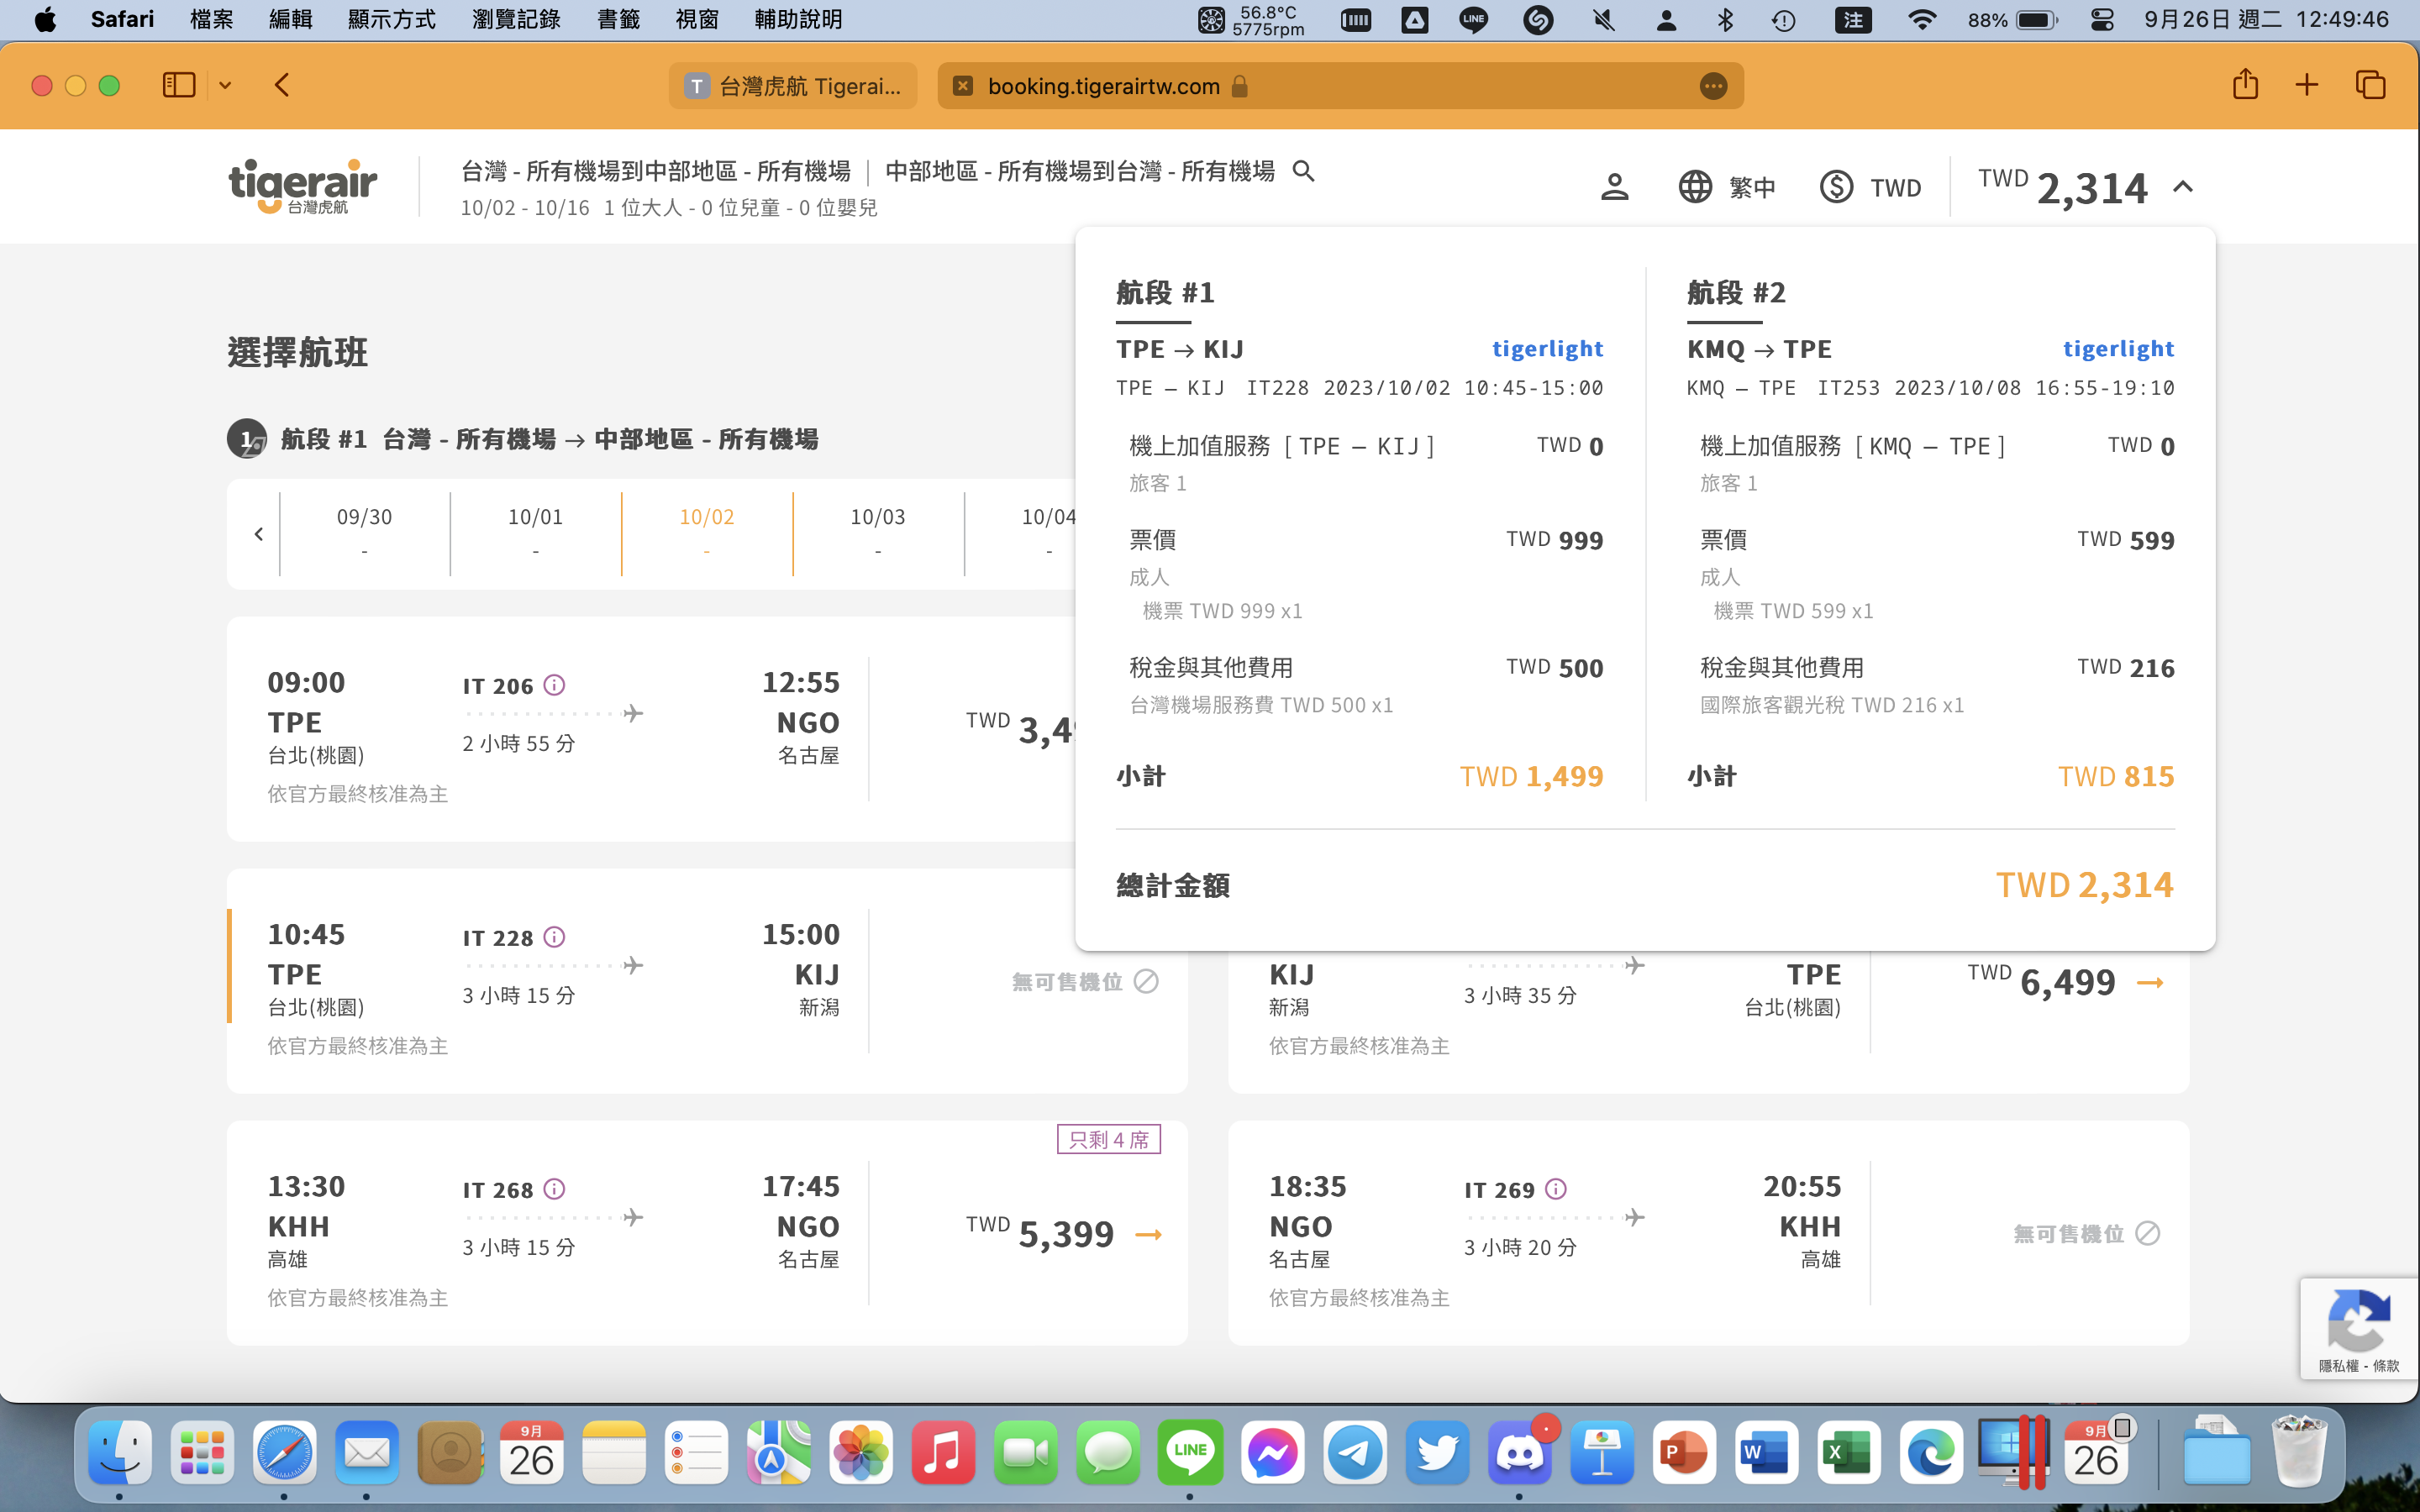Open the Apple menu

(x=45, y=19)
